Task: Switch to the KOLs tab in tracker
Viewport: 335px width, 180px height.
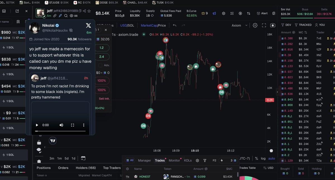Action: [188, 161]
